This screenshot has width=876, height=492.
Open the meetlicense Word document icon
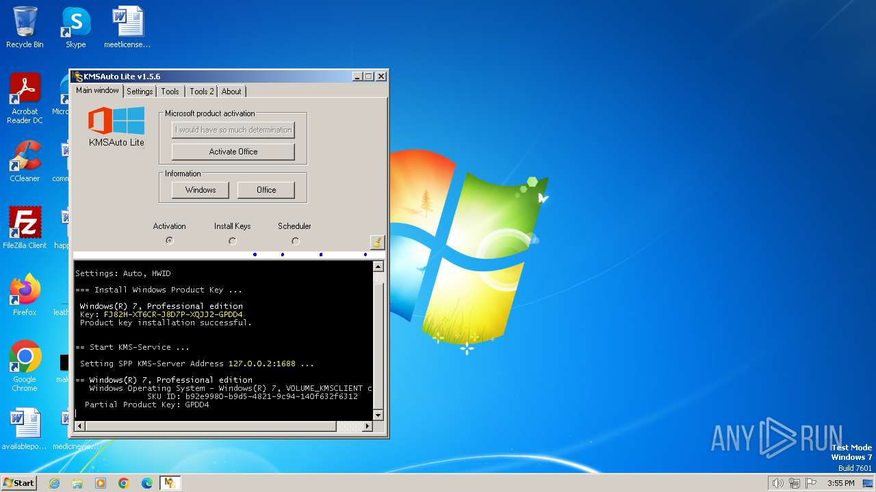tap(127, 27)
